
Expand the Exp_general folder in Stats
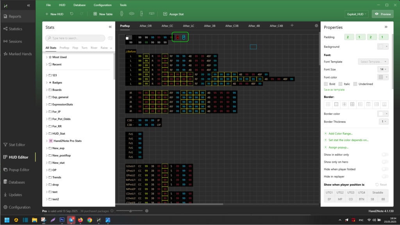click(x=47, y=97)
